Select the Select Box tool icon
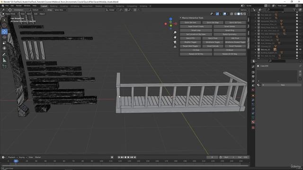 click(4, 20)
